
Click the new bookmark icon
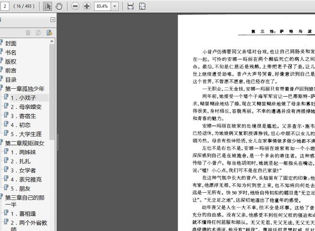(49, 33)
